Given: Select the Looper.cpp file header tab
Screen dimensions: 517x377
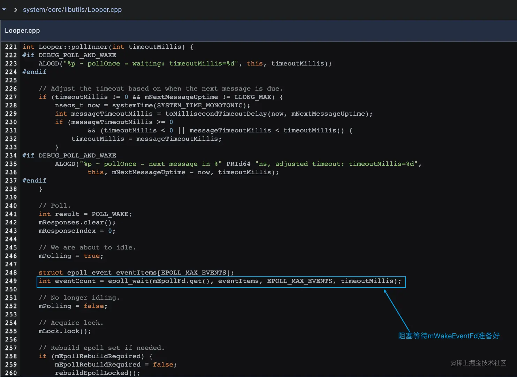Looking at the screenshot, I should coord(22,31).
